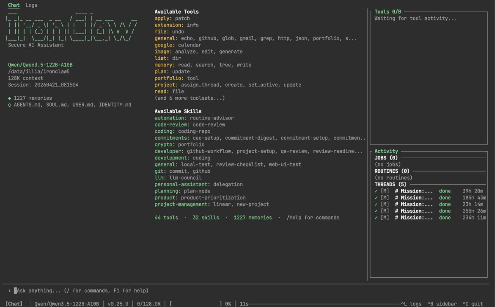
Task: Open the Logs tab
Action: (x=31, y=5)
